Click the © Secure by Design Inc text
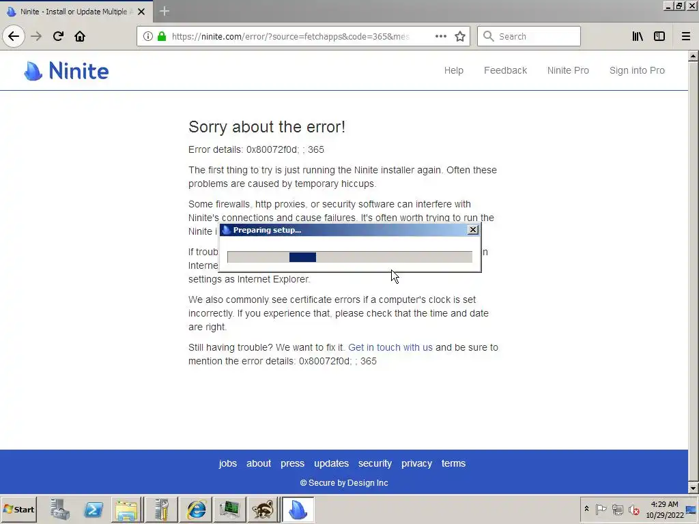 [344, 483]
